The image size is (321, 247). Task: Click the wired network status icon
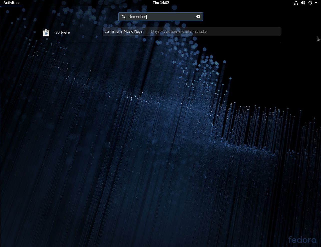tap(296, 3)
